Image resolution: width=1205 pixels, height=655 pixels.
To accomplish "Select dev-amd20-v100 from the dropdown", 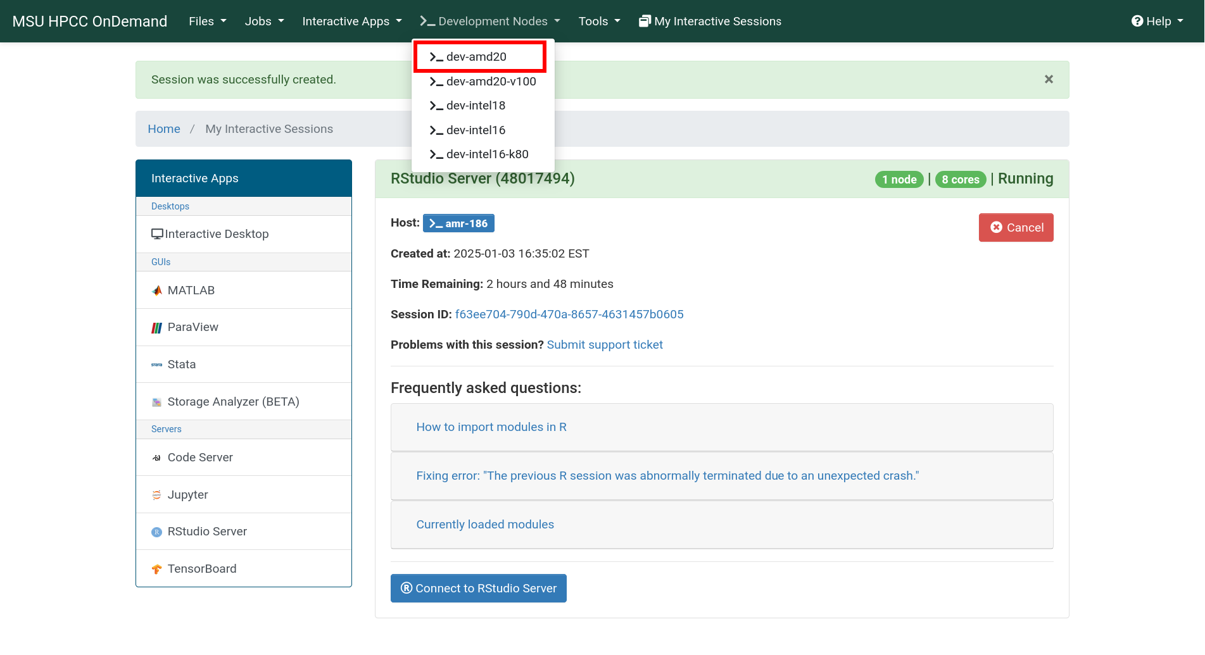I will point(483,82).
